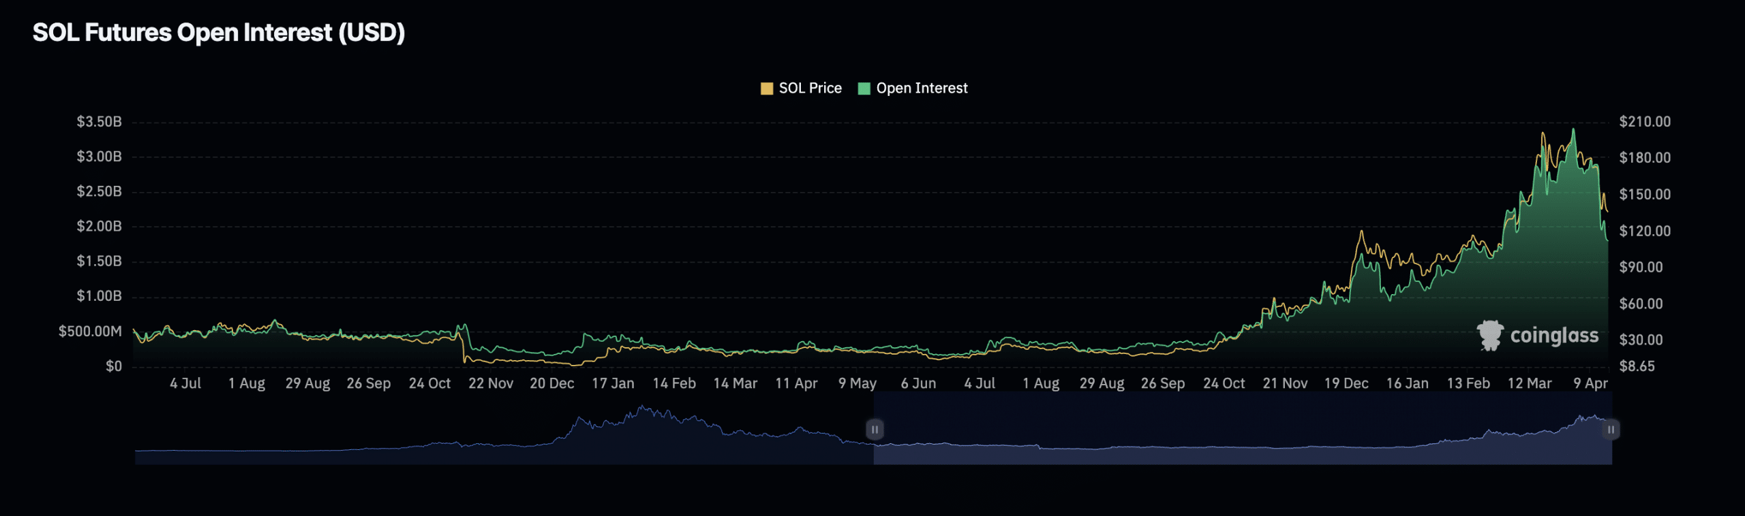The width and height of the screenshot is (1745, 516).
Task: Click the 14 Mar date label
Action: tap(735, 383)
